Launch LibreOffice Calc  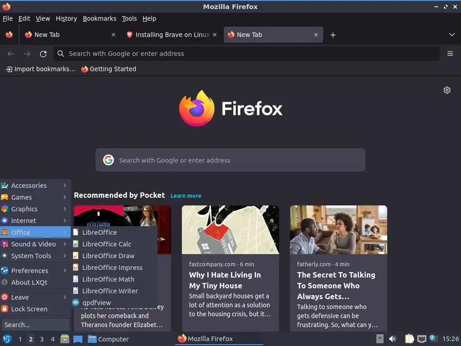point(114,244)
